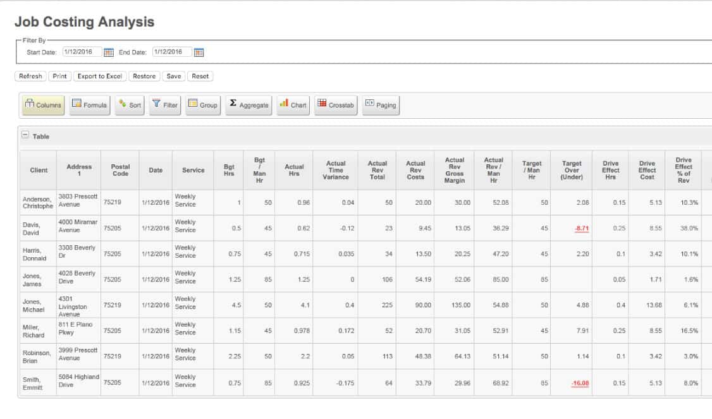Screen dimensions: 712x419
Task: Click the Reset button
Action: point(200,76)
